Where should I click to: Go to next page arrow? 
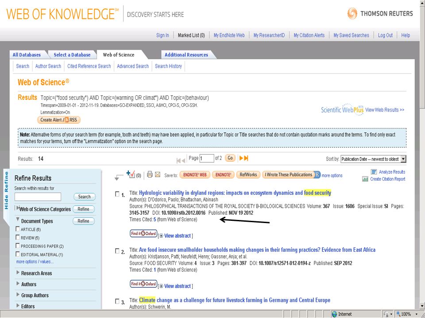[x=241, y=158]
